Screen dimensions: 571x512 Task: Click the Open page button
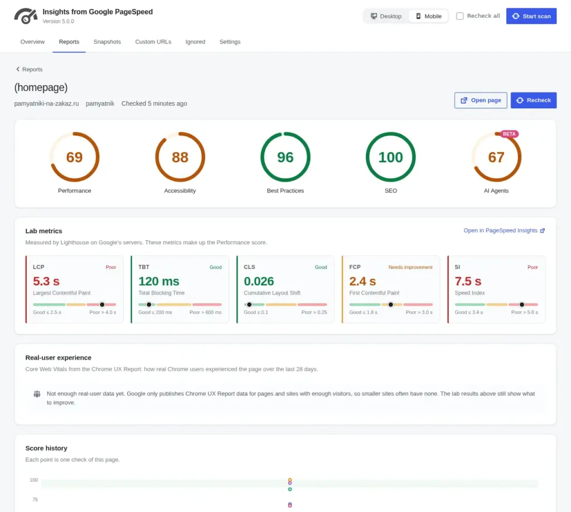click(480, 100)
